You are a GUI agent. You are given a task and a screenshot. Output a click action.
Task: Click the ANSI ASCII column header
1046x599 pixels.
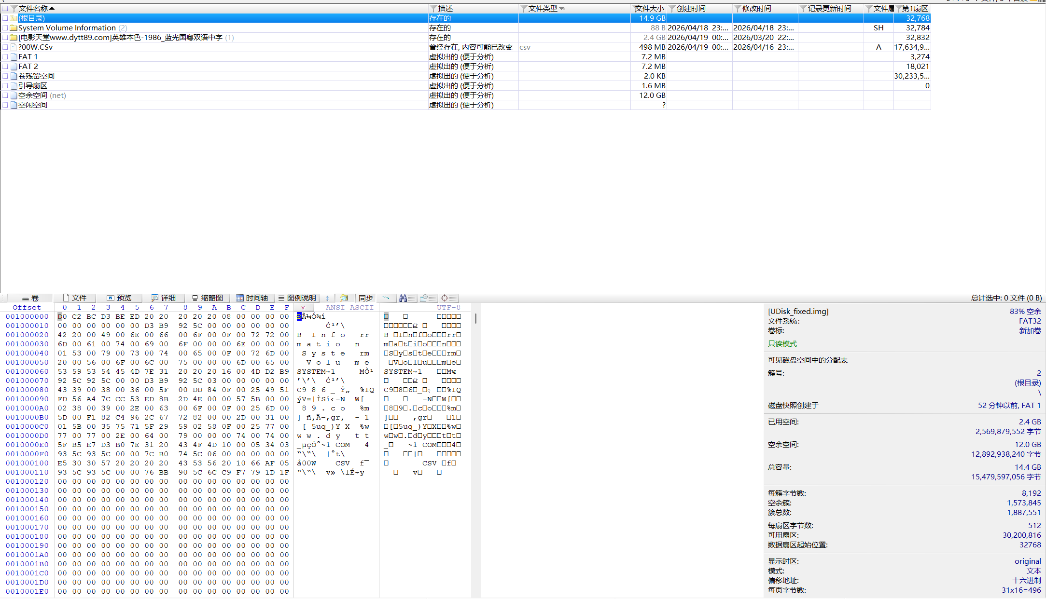point(349,308)
